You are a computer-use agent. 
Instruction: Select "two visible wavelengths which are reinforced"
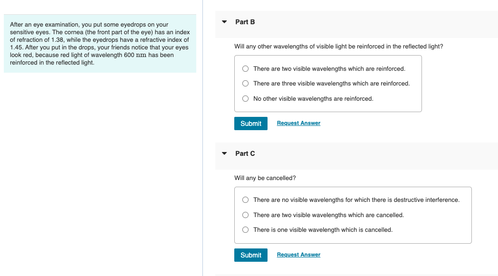(245, 69)
